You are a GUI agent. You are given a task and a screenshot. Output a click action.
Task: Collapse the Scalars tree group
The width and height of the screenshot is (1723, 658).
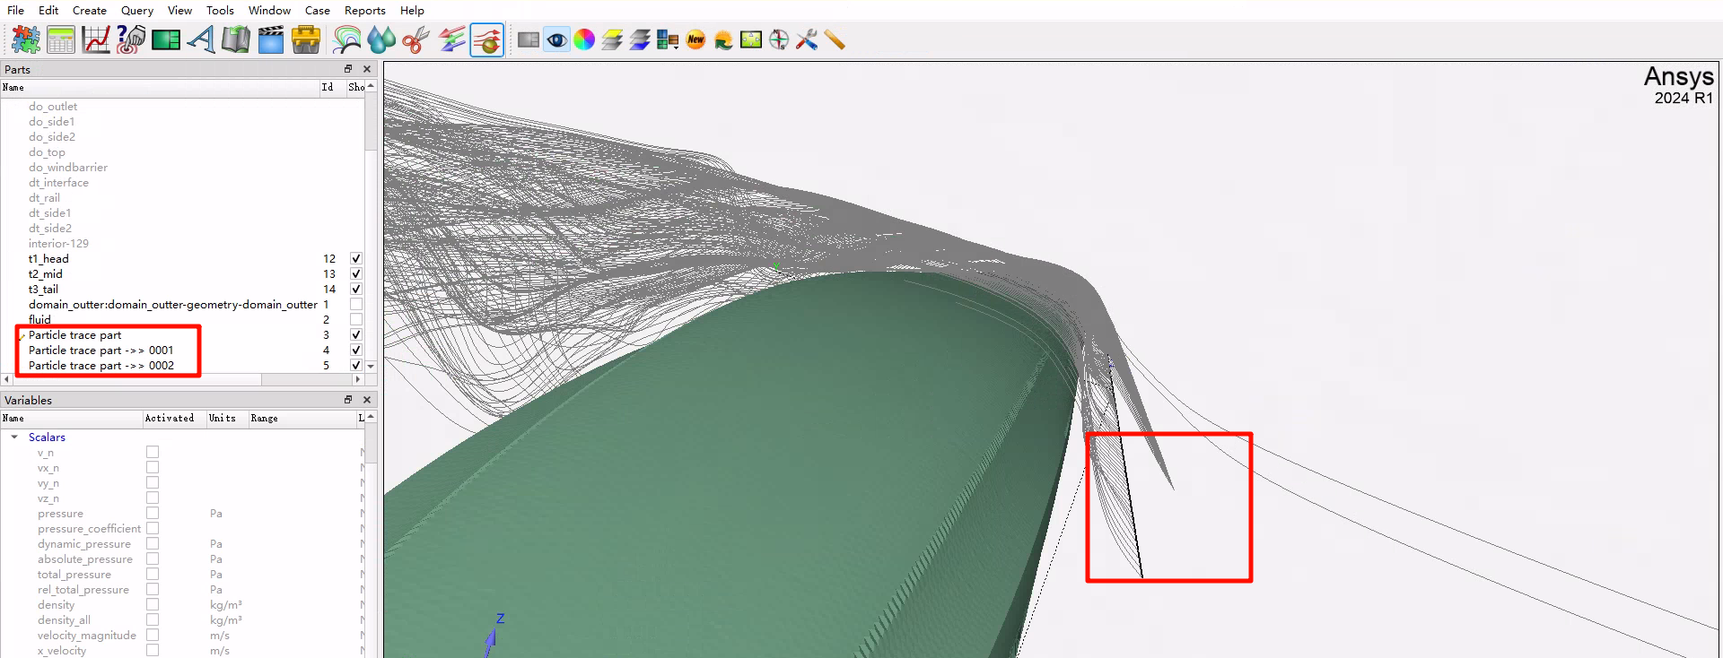pos(14,437)
